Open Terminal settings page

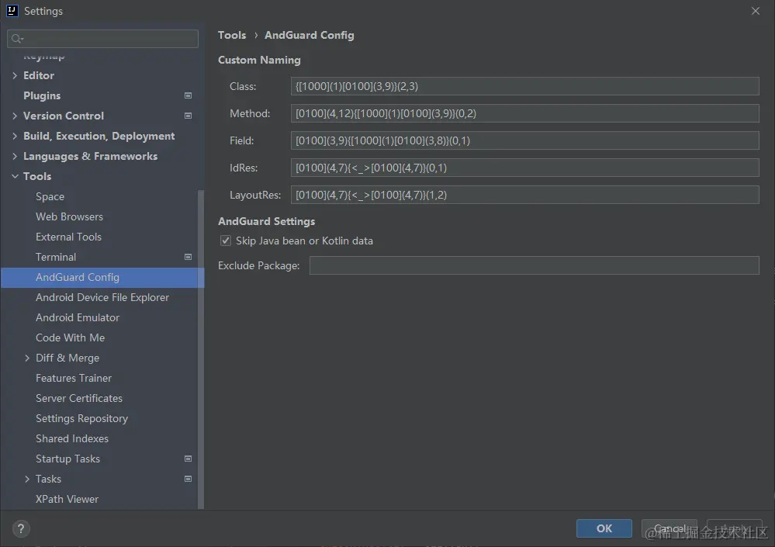click(55, 257)
